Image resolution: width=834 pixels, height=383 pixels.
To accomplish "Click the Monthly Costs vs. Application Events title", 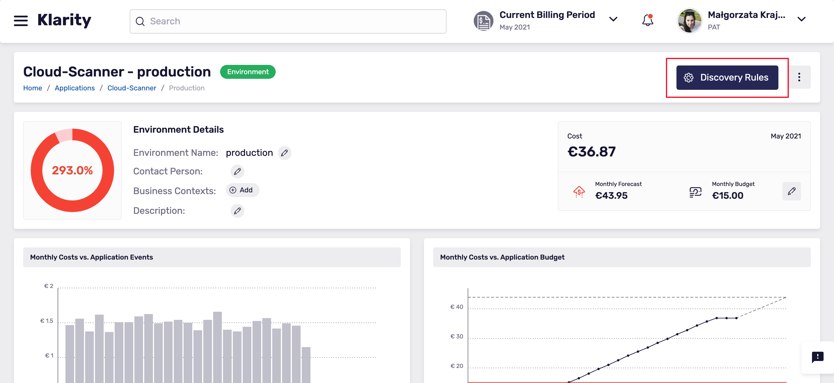I will tap(91, 257).
